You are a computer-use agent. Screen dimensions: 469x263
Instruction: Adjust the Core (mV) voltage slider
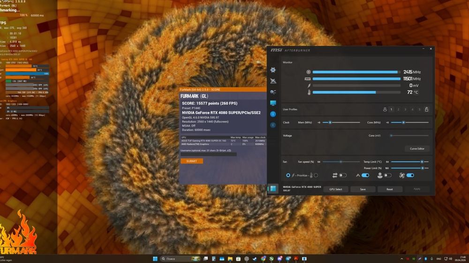tap(410, 136)
